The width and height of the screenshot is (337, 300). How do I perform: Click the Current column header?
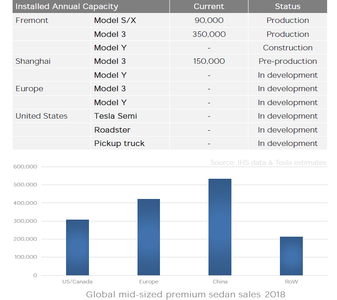pyautogui.click(x=208, y=7)
